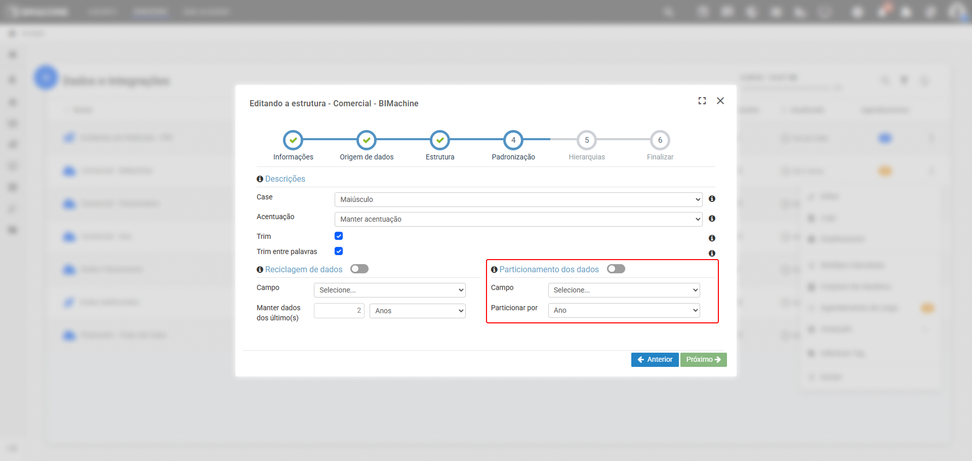Go to the Informações wizard step

[x=293, y=140]
